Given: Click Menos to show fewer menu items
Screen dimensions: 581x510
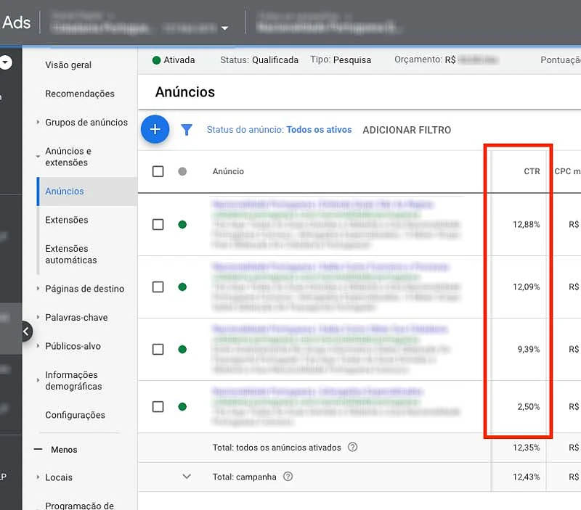Looking at the screenshot, I should [x=64, y=450].
